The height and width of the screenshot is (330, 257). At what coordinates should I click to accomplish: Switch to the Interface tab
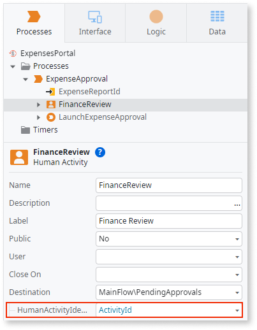coord(95,23)
